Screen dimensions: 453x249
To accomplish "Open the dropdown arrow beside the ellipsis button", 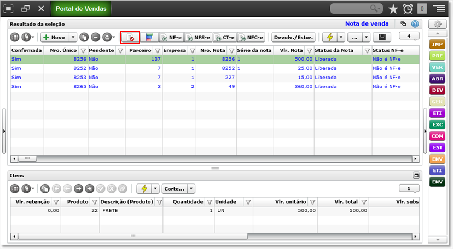I will coord(367,37).
